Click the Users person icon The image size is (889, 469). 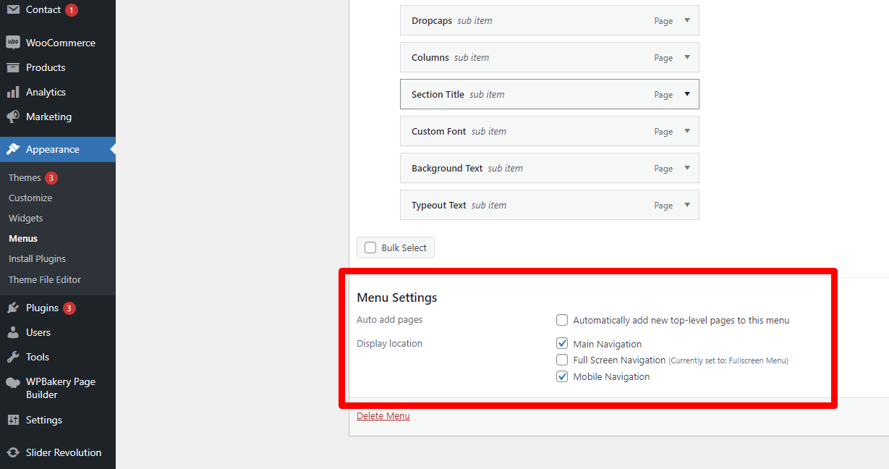click(x=13, y=332)
